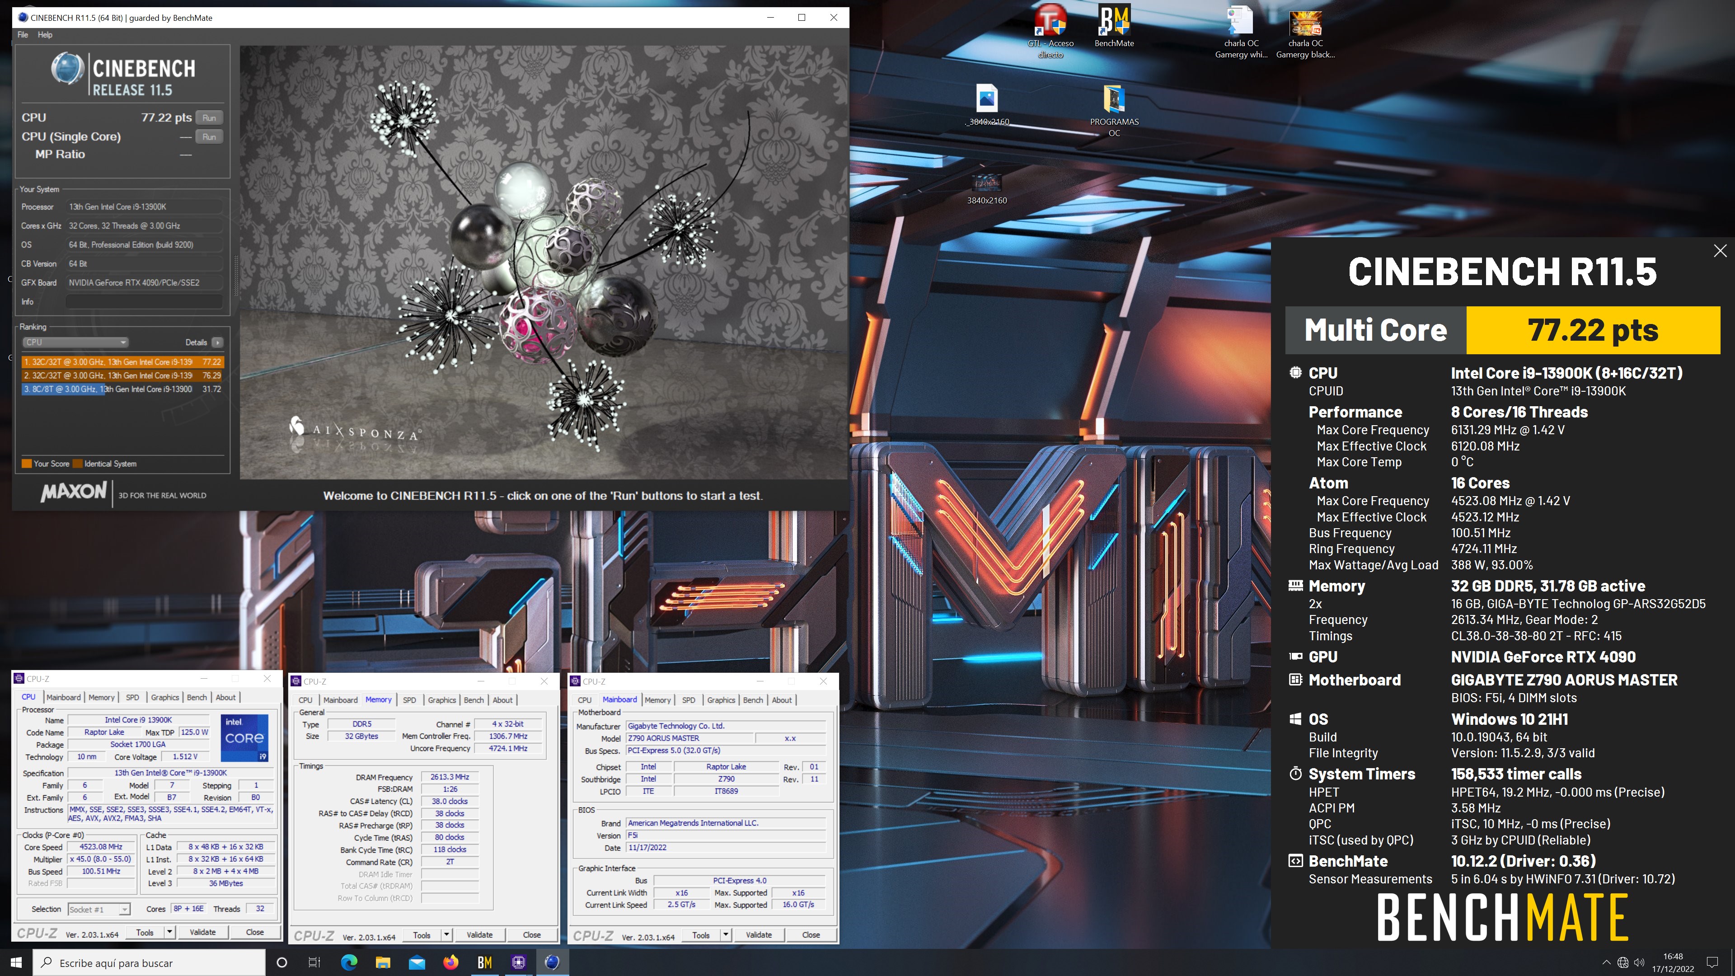
Task: Launch Firefox from the taskbar
Action: coord(450,962)
